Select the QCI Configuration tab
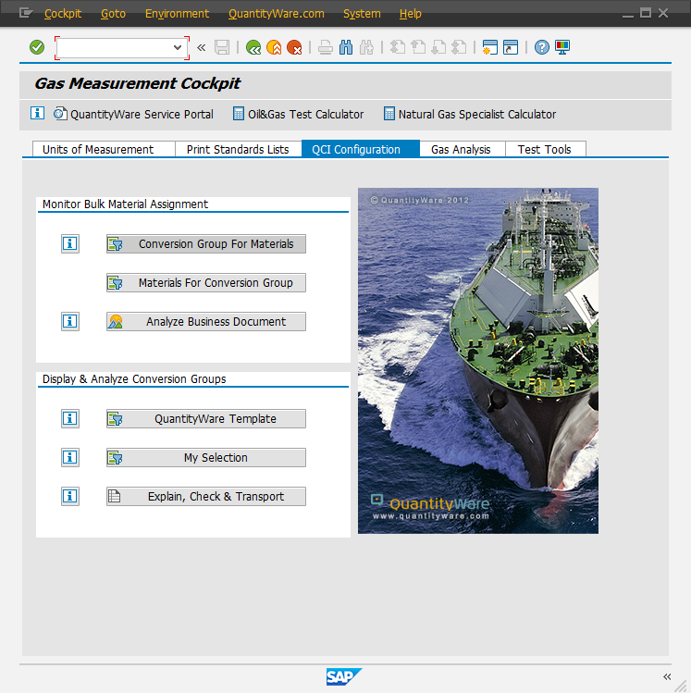 tap(361, 149)
